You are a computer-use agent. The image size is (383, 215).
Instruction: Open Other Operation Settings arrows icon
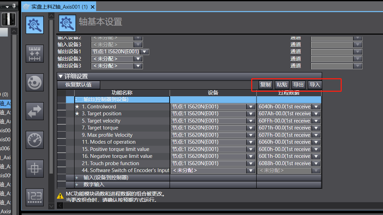[35, 111]
